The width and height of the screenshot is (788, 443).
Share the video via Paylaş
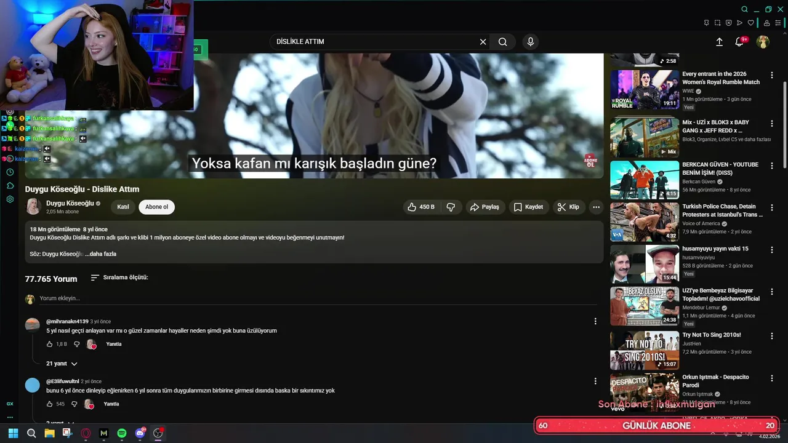485,207
